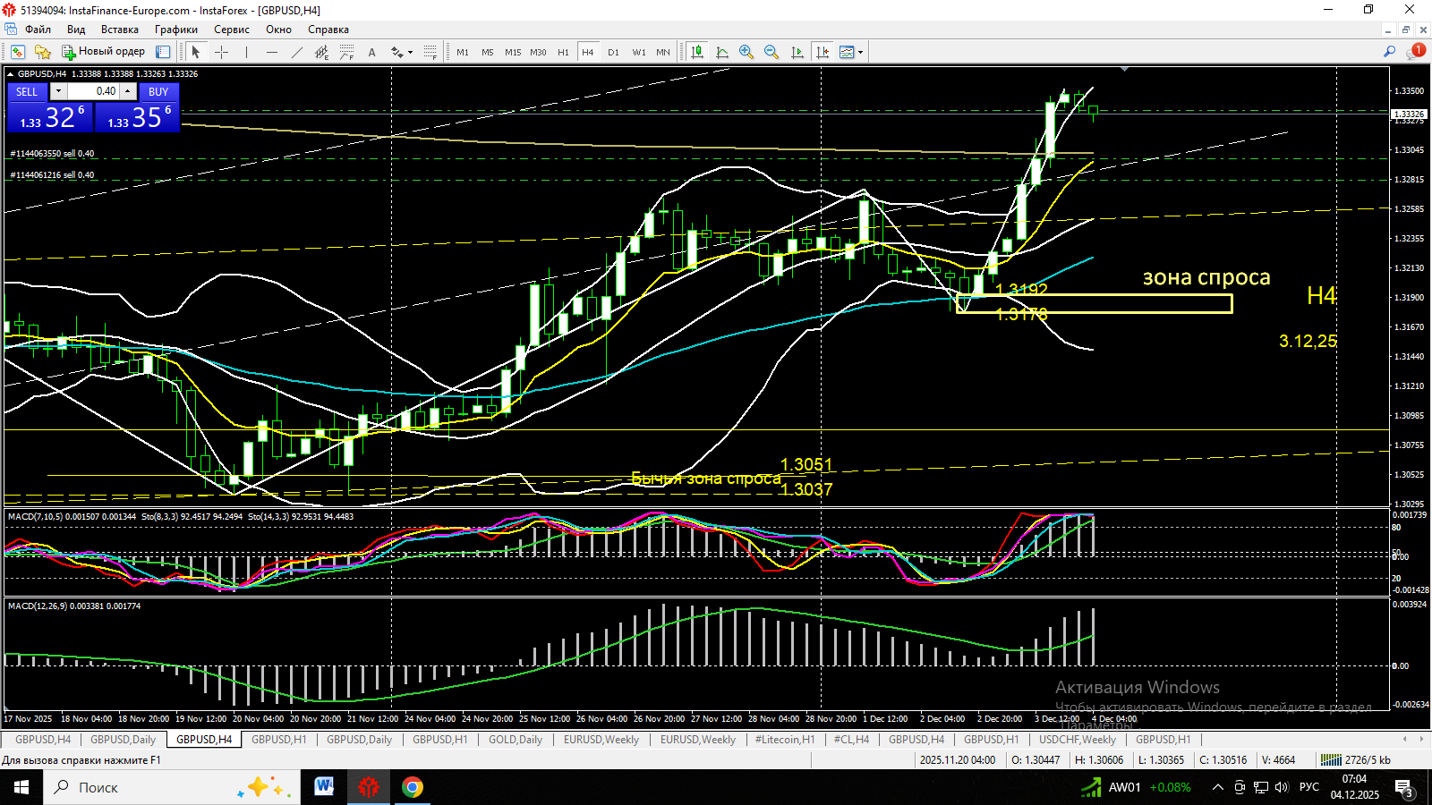Viewport: 1432px width, 805px height.
Task: Select the Fibonacci retracement tool
Action: click(346, 52)
